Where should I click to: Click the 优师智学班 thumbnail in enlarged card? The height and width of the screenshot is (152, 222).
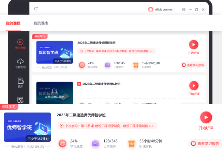(x=27, y=127)
